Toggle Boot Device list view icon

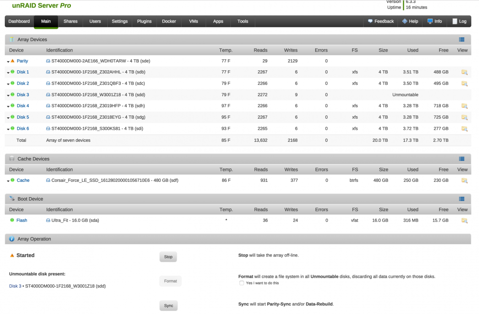(x=462, y=199)
